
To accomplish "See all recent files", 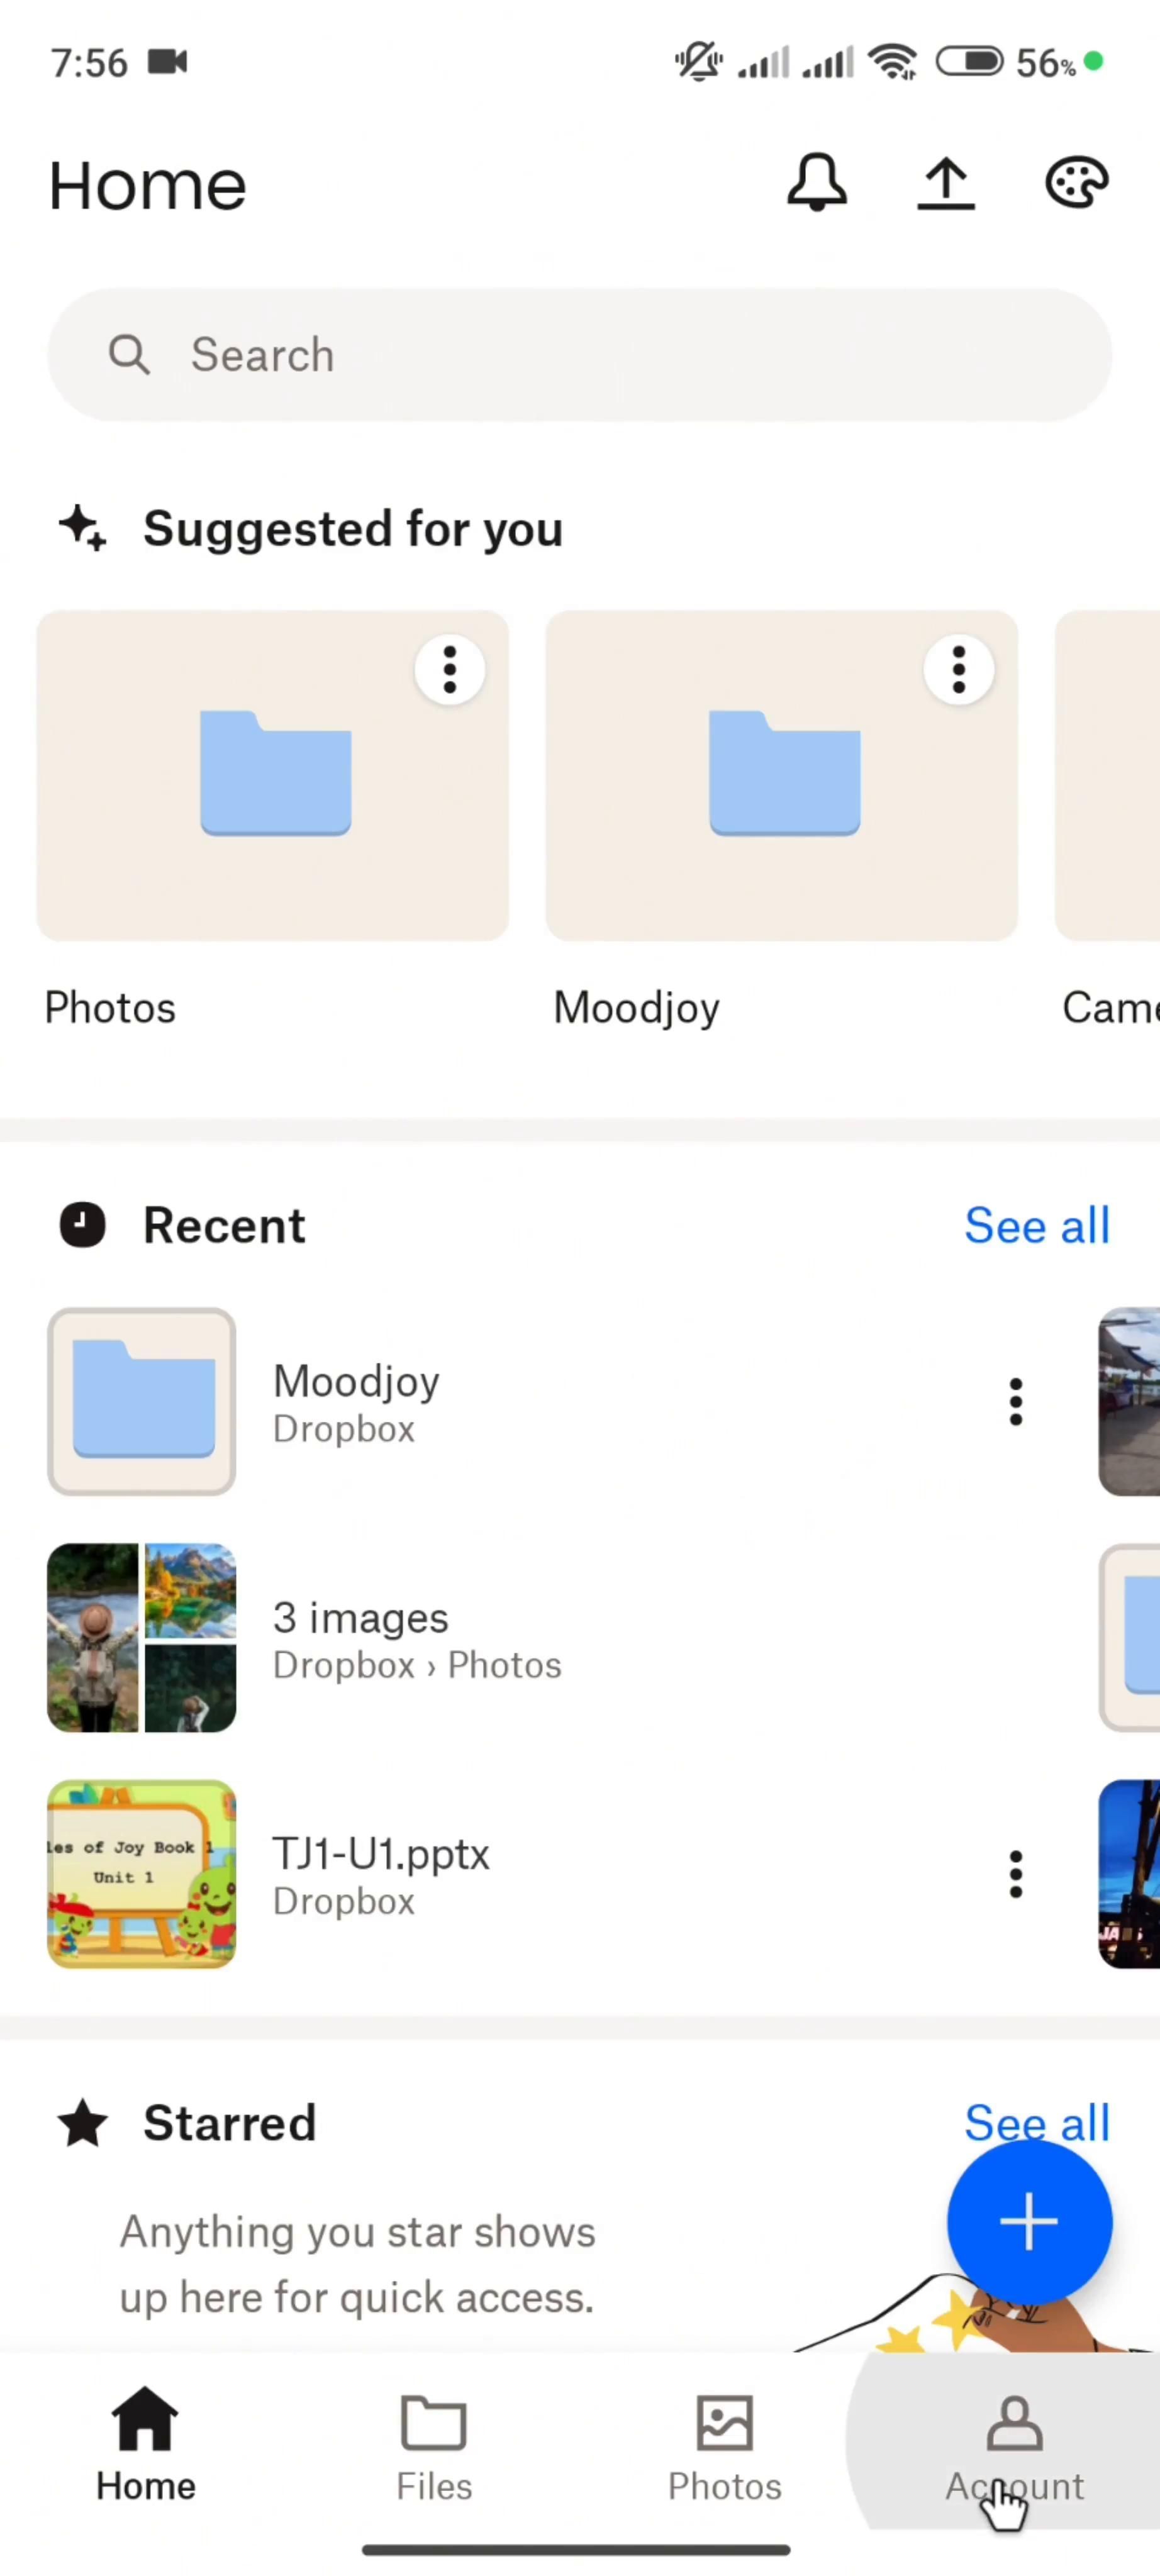I will [x=1036, y=1226].
